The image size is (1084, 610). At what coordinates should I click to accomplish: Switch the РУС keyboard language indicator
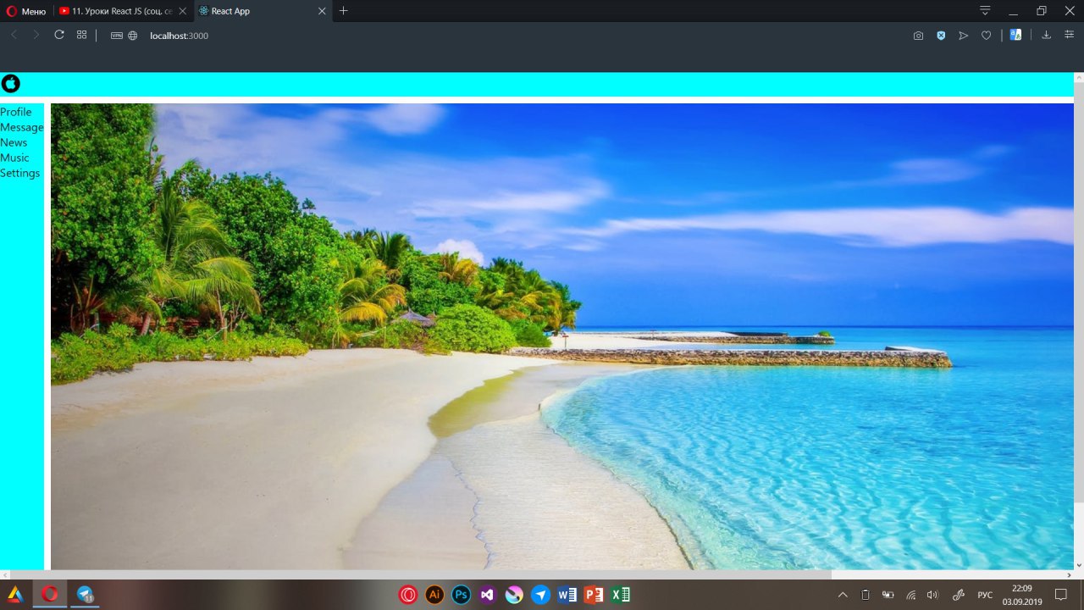[x=985, y=595]
